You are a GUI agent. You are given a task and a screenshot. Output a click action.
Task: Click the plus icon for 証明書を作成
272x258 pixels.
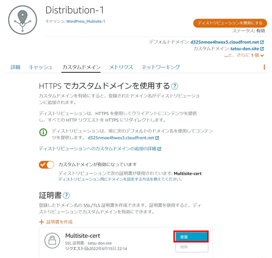click(x=41, y=222)
